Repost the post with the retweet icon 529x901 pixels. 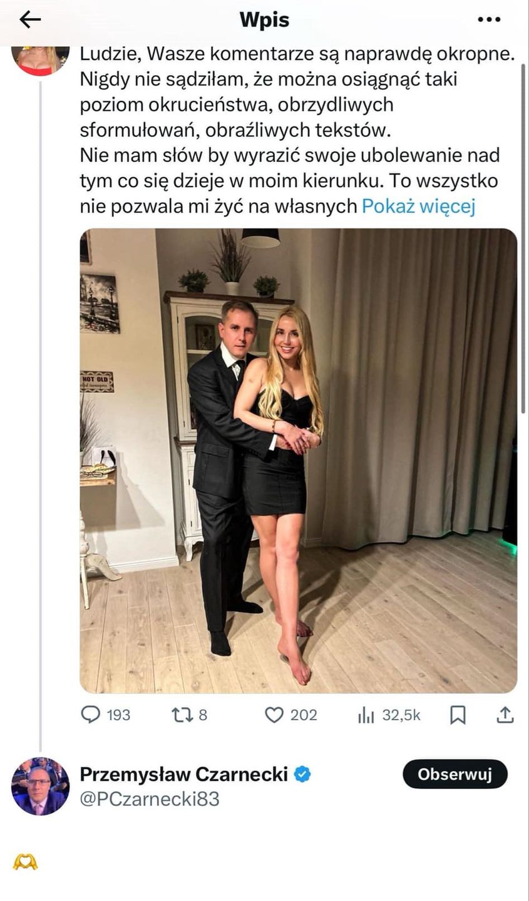pos(182,715)
